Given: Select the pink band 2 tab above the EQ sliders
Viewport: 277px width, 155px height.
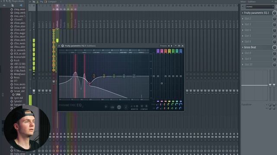Looking at the screenshot, I should [x=162, y=51].
